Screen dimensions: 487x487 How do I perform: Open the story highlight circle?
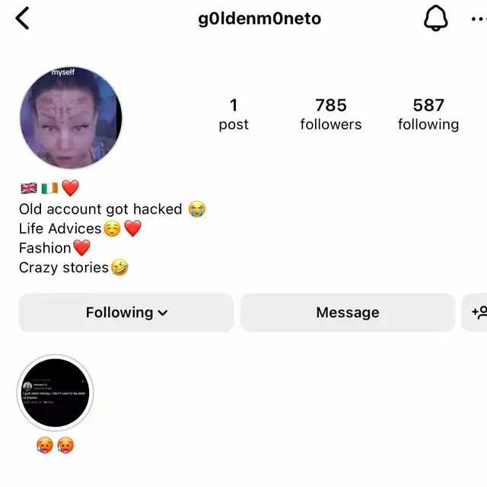click(x=56, y=393)
